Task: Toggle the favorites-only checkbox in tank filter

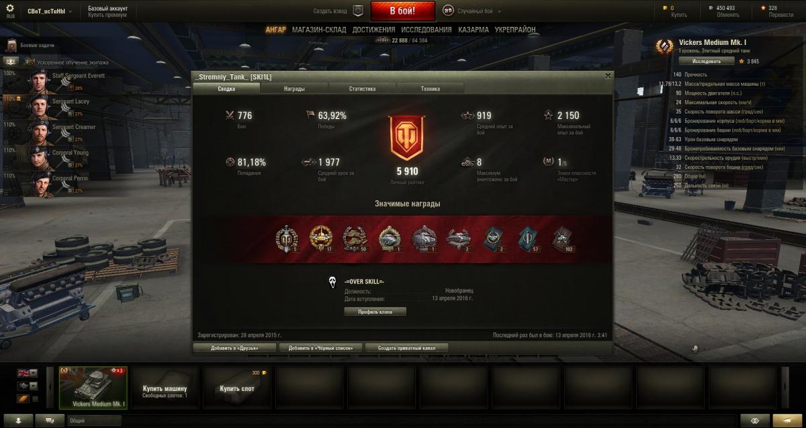Action: click(x=36, y=399)
